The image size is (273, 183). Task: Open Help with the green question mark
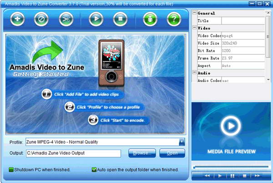click(x=174, y=19)
